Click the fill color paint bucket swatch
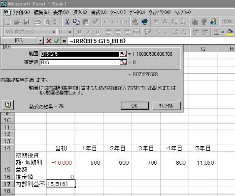235x196 pixels. [230, 32]
